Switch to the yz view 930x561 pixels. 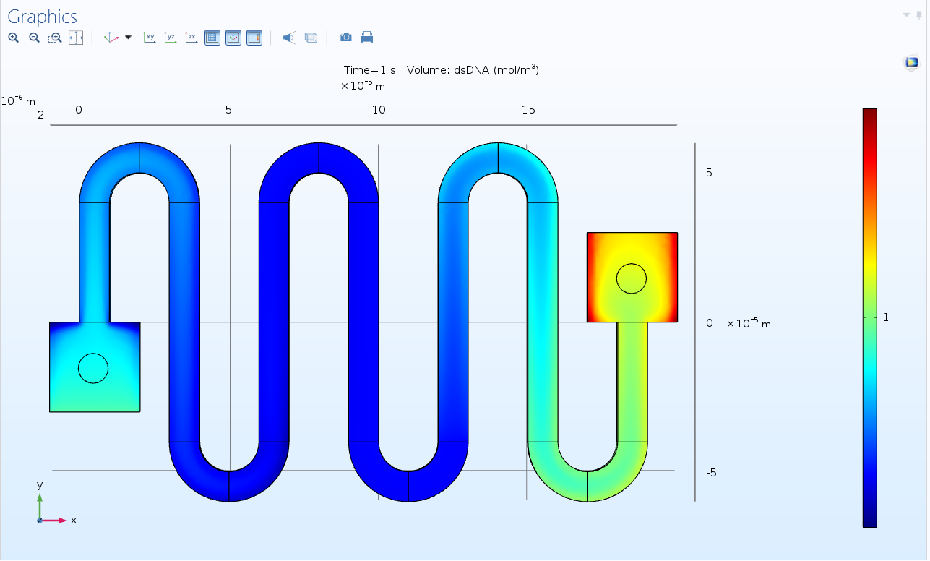(171, 38)
